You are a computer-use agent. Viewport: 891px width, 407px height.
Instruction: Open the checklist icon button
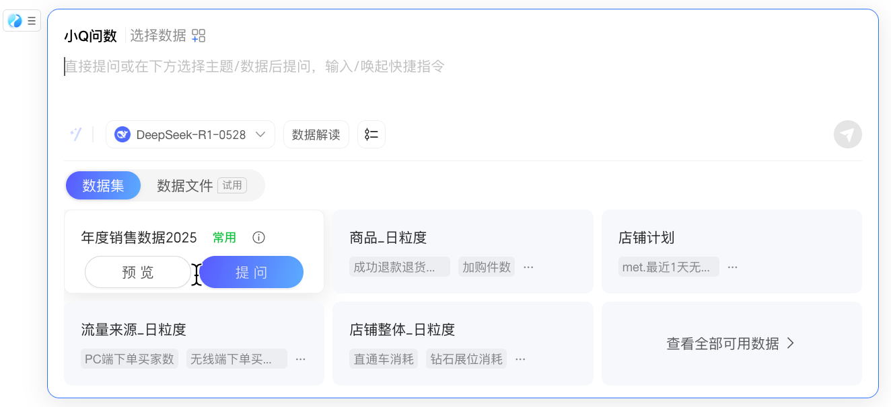tap(371, 134)
